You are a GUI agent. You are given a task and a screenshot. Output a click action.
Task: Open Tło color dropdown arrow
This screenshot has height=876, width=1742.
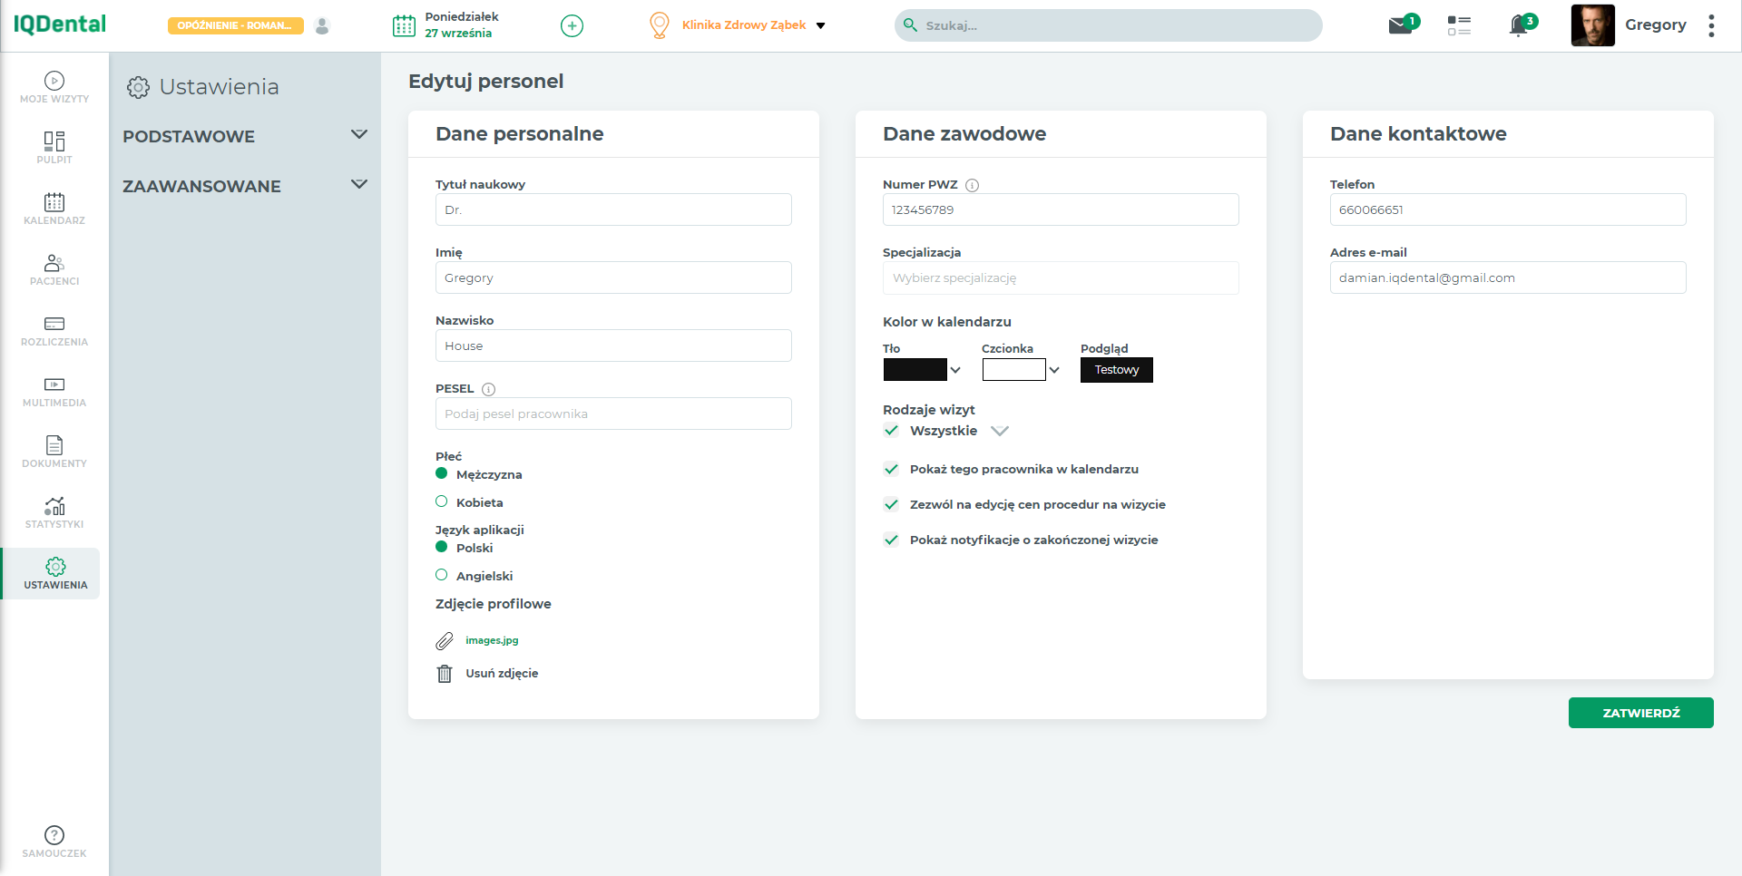955,370
